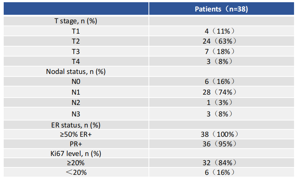Viewport: 297px width, 180px height.
Task: Click the Ki67 level, n (%) heading
Action: point(76,153)
